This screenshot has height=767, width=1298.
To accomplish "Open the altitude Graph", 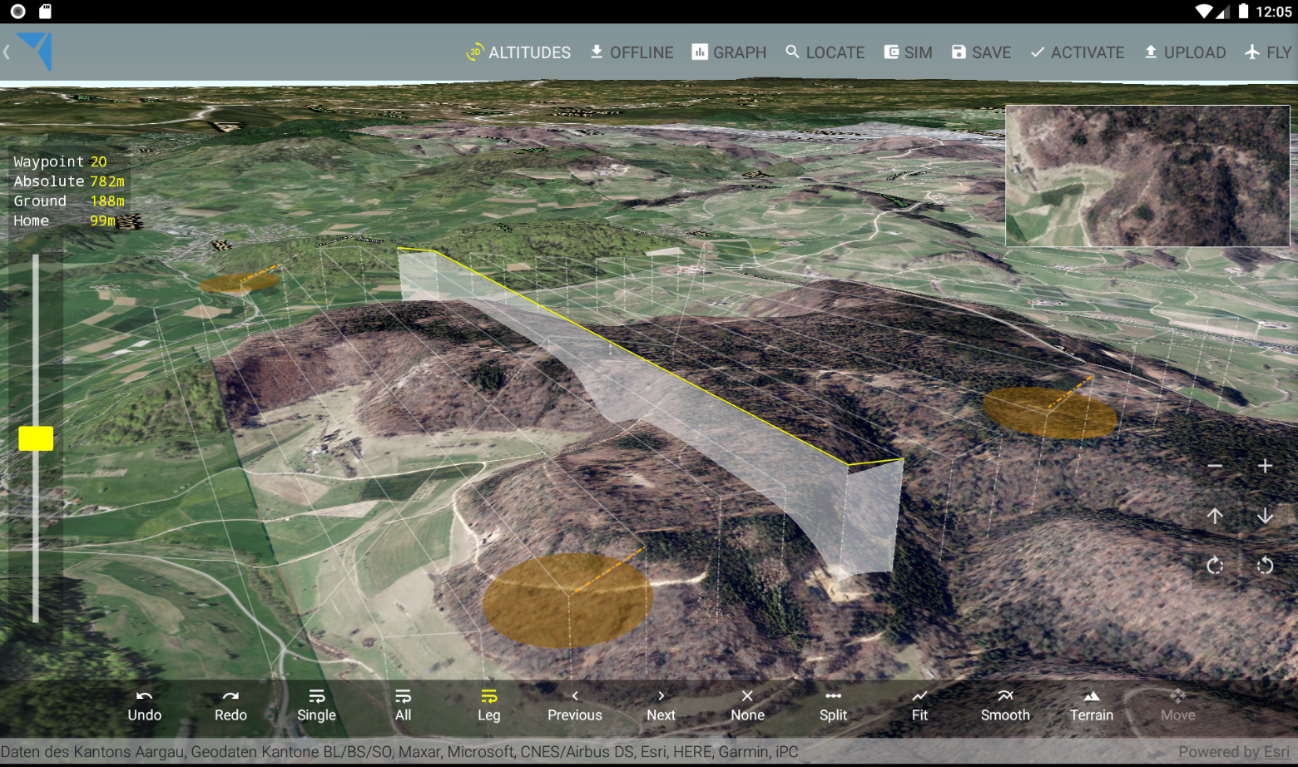I will (729, 52).
